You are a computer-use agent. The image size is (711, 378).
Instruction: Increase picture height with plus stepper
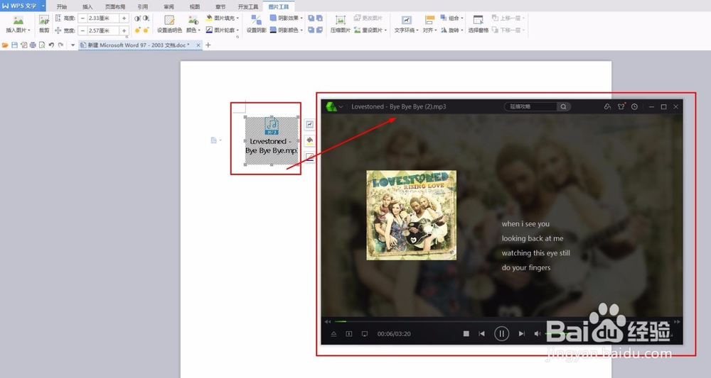point(124,18)
